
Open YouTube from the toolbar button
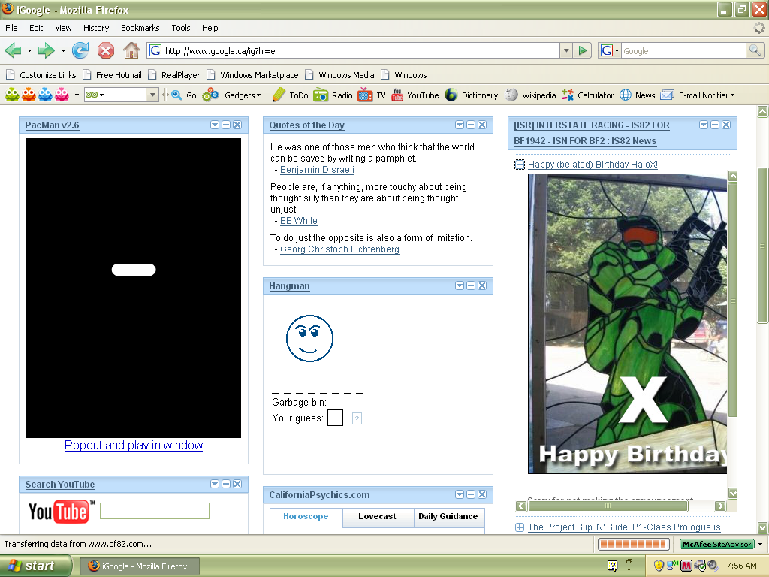click(x=415, y=95)
